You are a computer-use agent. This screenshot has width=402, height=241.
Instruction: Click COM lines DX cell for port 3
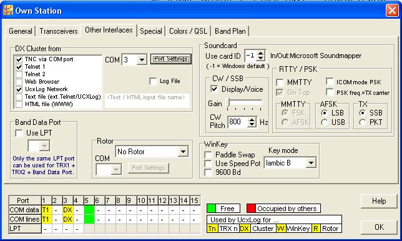[67, 219]
